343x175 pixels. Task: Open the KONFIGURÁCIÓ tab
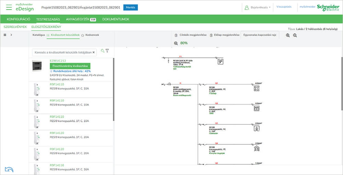[19, 19]
